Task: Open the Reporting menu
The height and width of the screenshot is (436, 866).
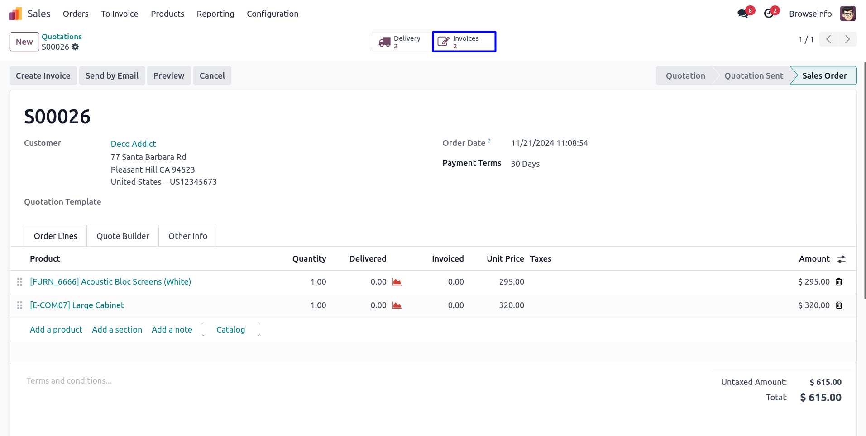Action: 215,14
